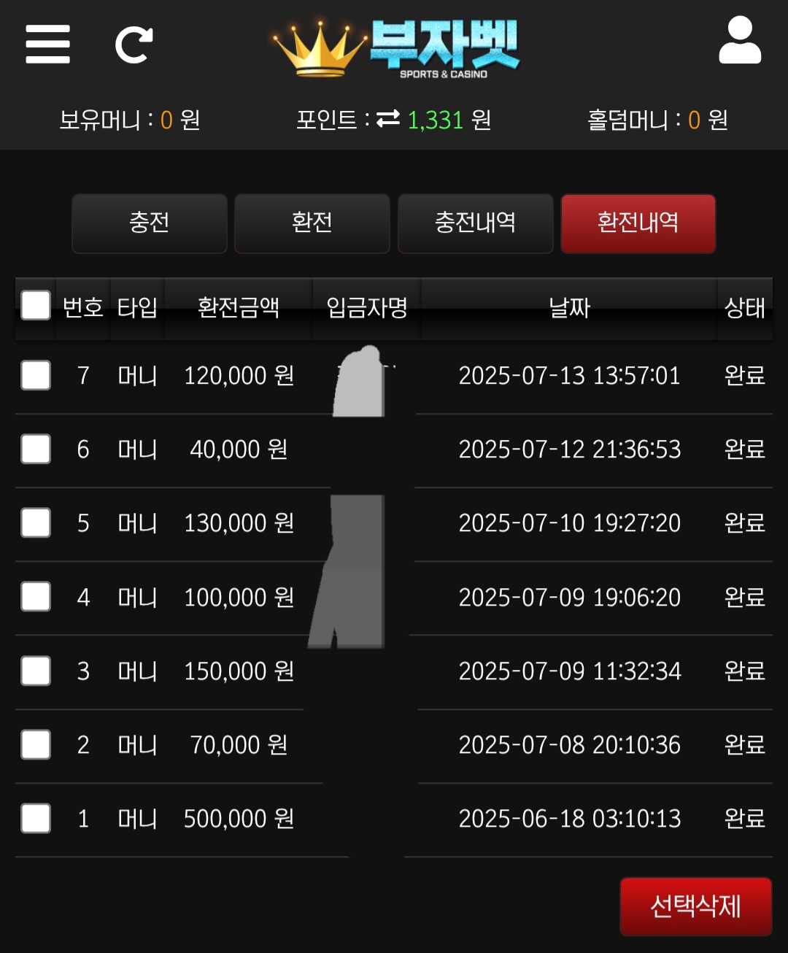Check the row 6 checkbox for 40,000 원
The height and width of the screenshot is (953, 788).
pos(36,449)
